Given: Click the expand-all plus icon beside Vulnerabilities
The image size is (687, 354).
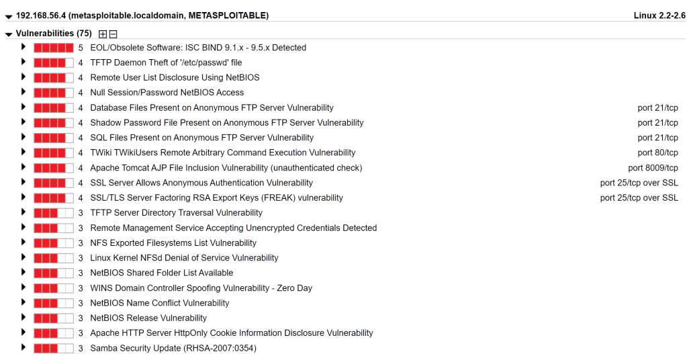Looking at the screenshot, I should point(103,34).
